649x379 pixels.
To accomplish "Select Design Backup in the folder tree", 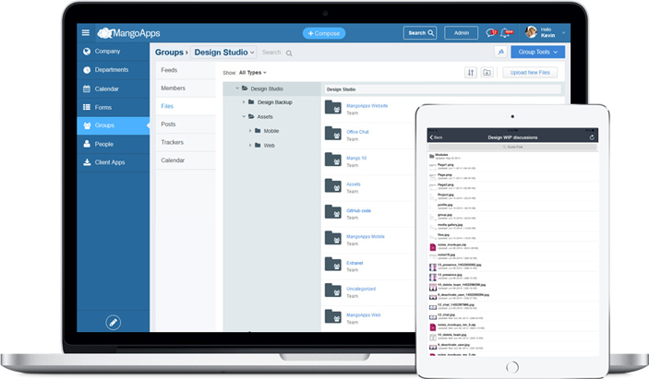I will click(x=275, y=102).
